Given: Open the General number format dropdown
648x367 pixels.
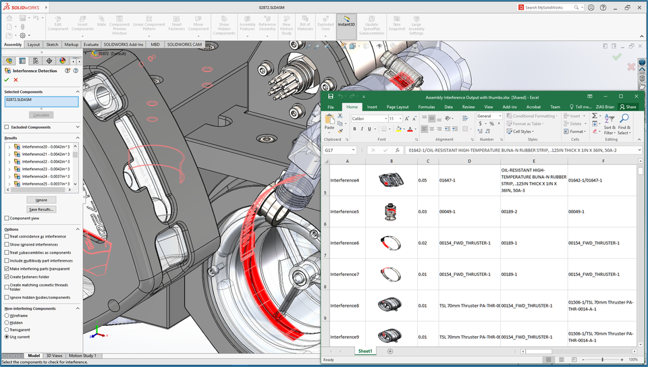Looking at the screenshot, I should coord(499,116).
